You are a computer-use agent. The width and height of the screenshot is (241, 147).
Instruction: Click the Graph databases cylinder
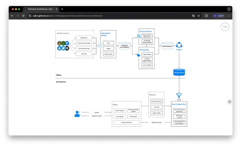tap(167, 46)
